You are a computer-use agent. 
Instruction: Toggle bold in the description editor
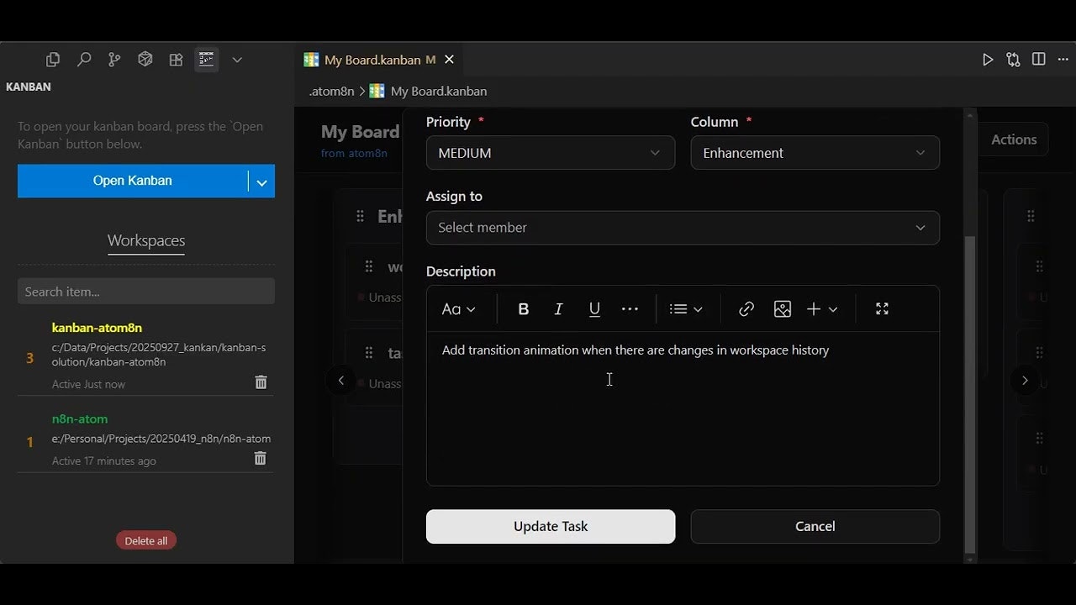[523, 308]
